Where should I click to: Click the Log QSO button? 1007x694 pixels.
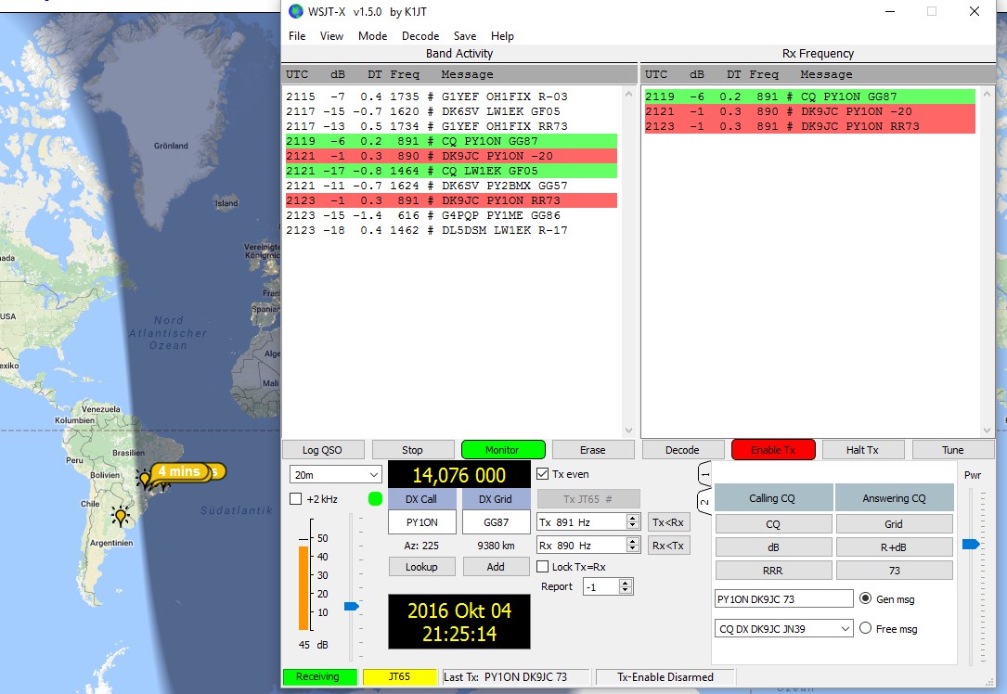point(322,450)
